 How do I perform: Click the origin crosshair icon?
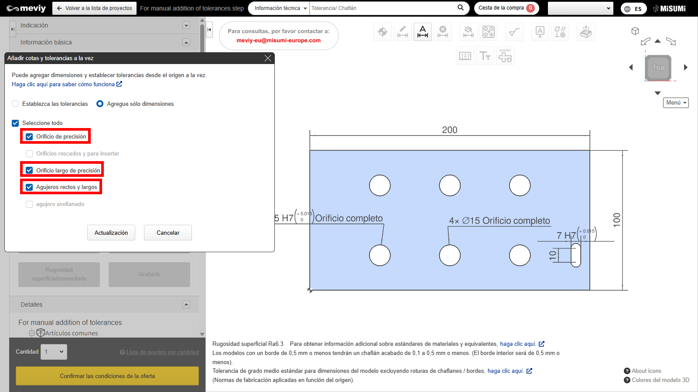pos(383,32)
